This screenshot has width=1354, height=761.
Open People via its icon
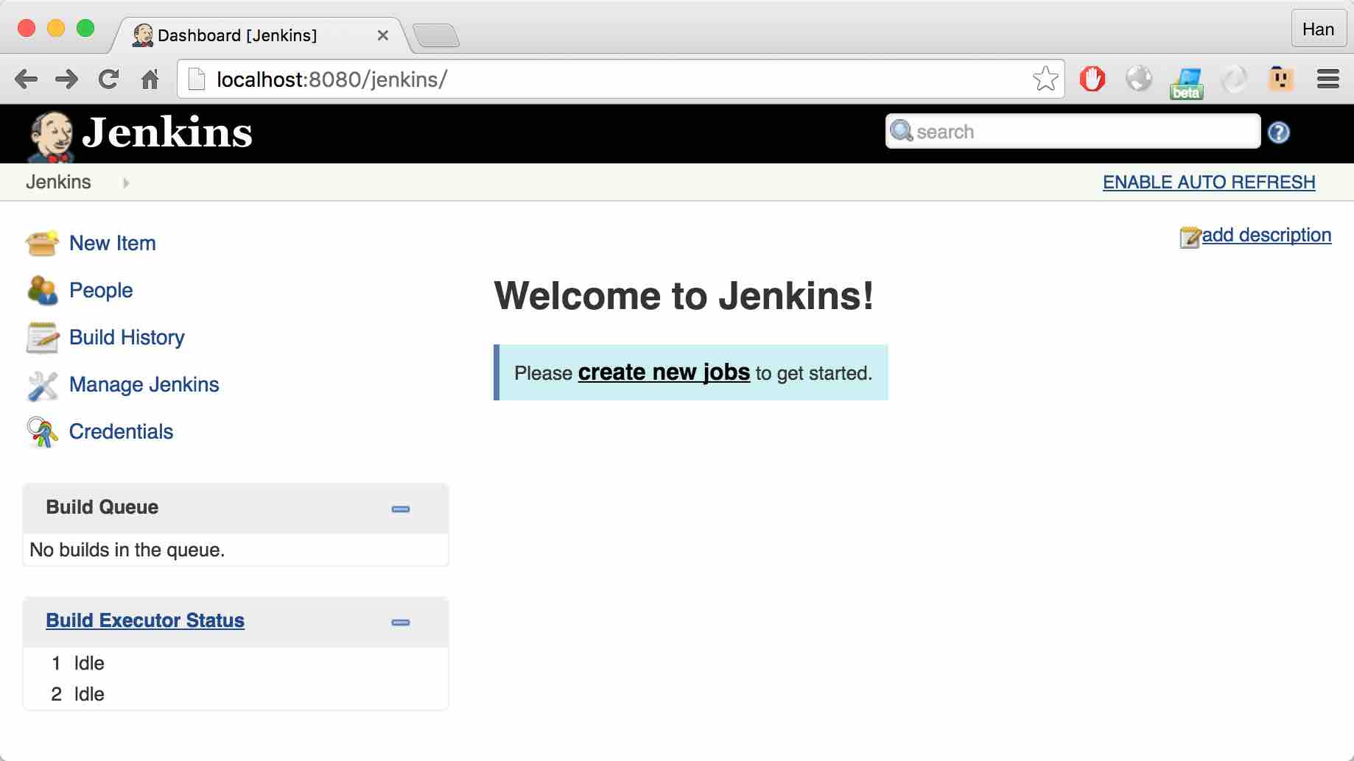42,290
